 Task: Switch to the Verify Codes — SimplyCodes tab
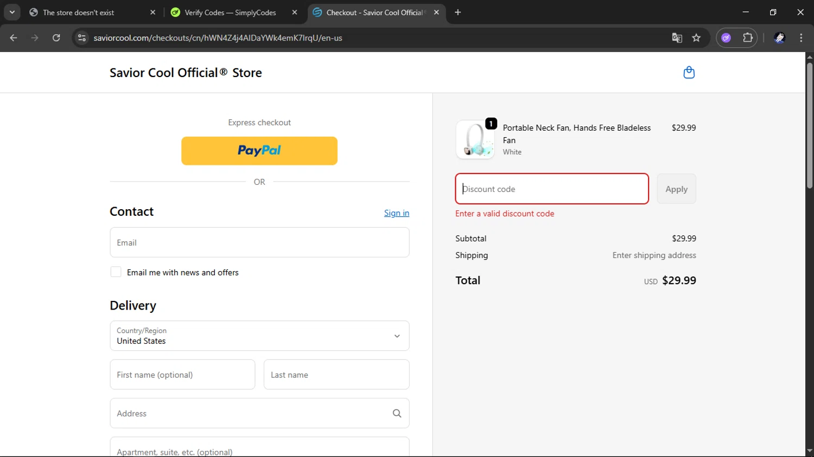click(x=230, y=12)
